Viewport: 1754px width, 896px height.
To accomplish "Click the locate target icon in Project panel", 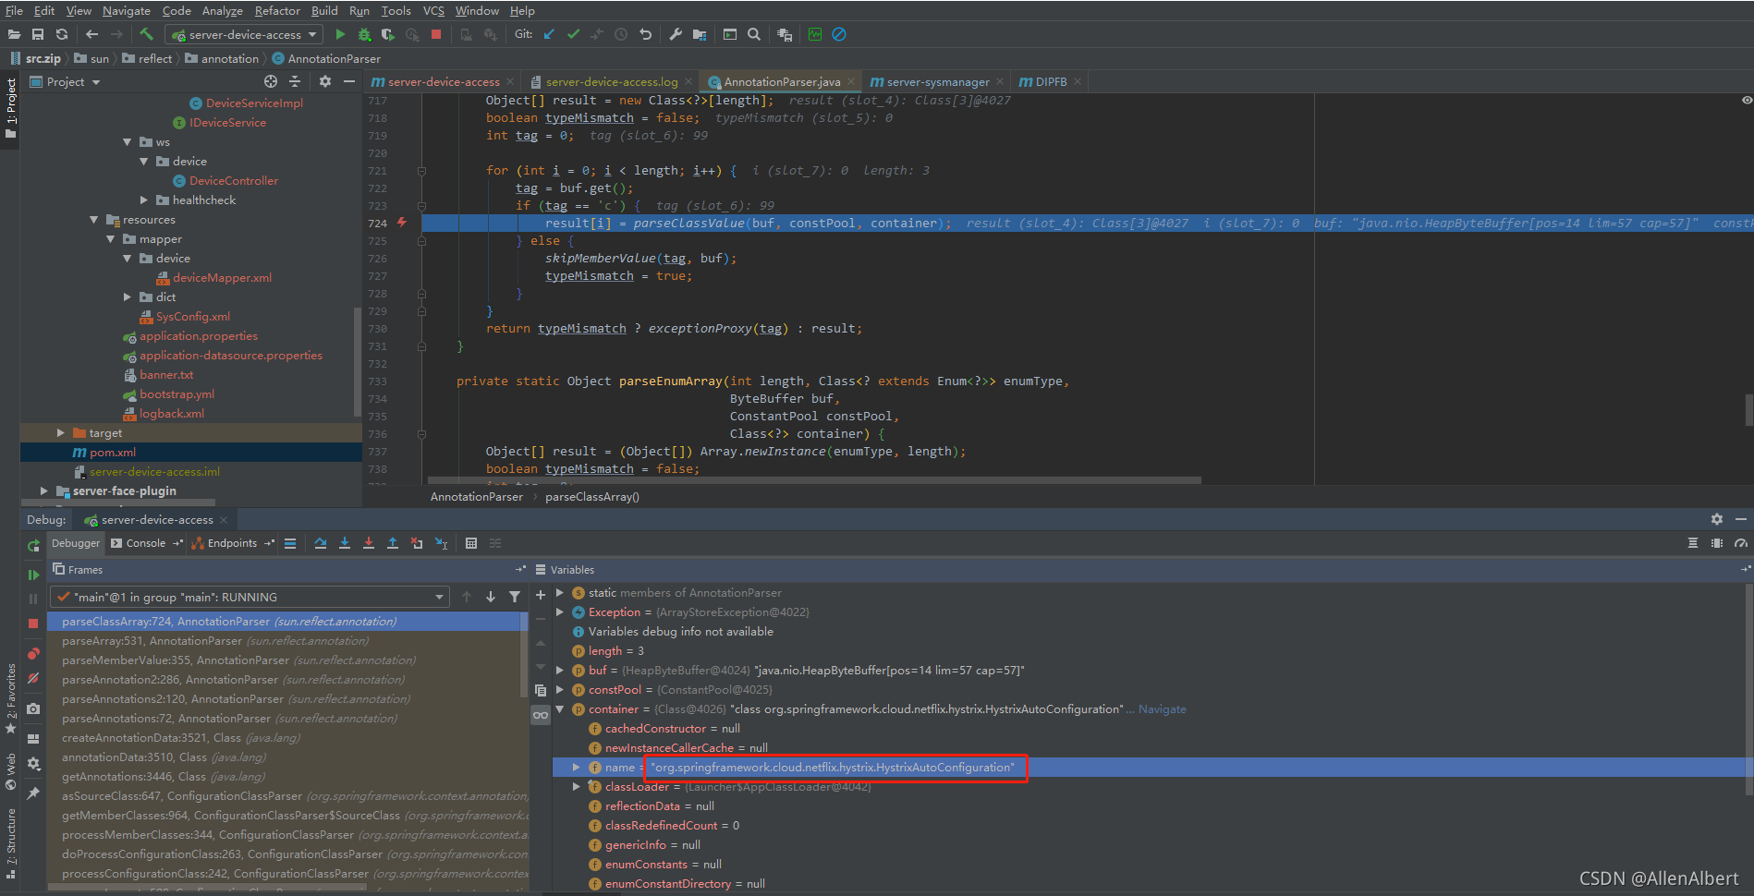I will 270,81.
